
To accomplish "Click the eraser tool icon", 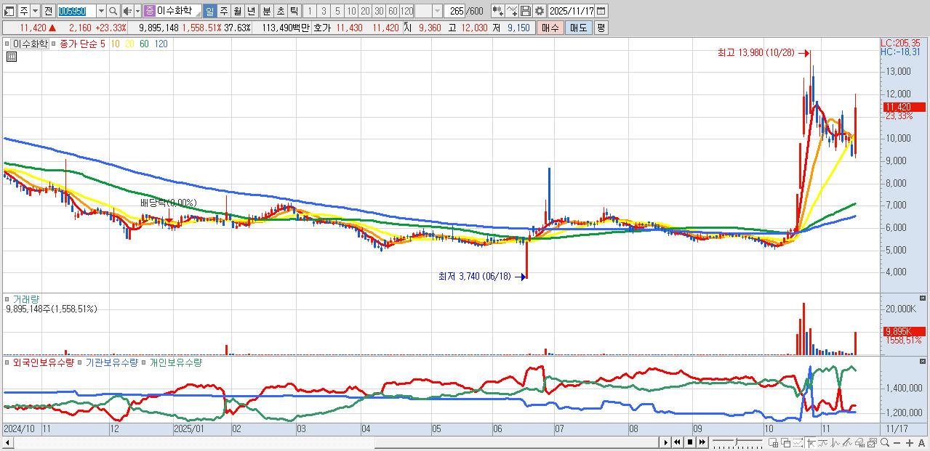I will [x=860, y=442].
